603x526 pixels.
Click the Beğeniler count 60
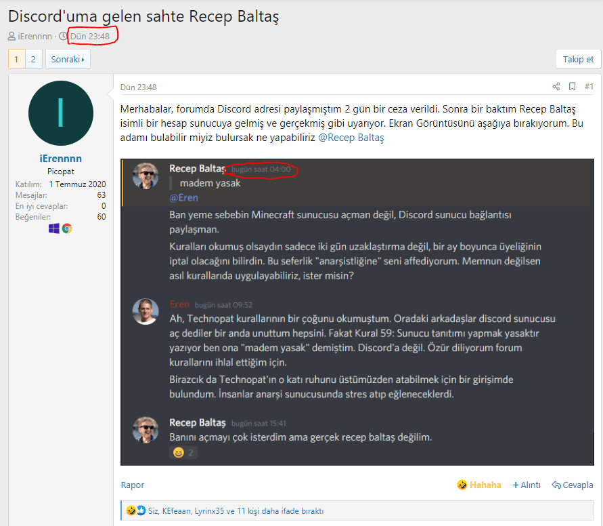coord(101,217)
